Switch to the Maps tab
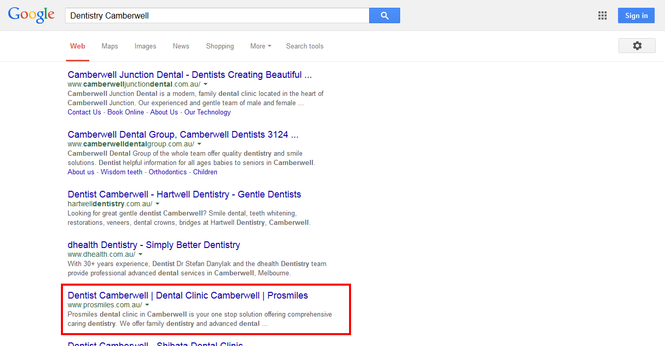The width and height of the screenshot is (665, 346). click(110, 46)
